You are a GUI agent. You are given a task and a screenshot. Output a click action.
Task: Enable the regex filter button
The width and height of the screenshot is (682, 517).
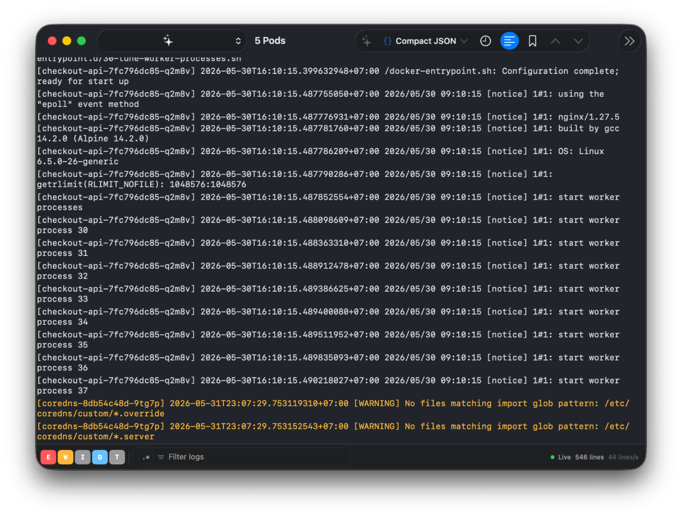click(146, 457)
